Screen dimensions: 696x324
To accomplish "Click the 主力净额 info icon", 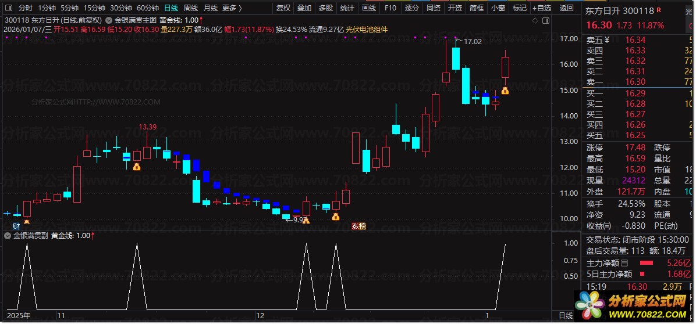I will [x=624, y=264].
